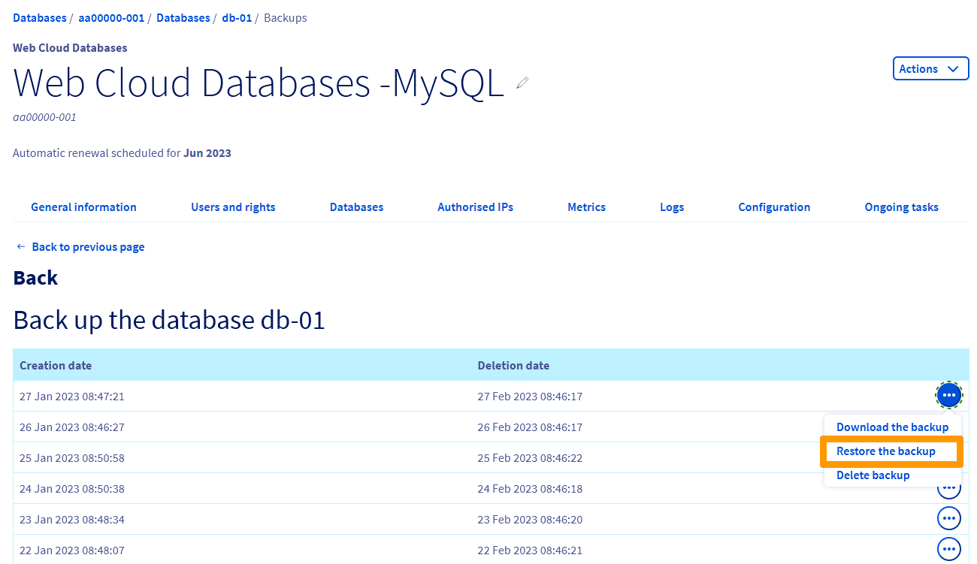The image size is (977, 564).
Task: Choose Delete backup from the menu
Action: 873,475
